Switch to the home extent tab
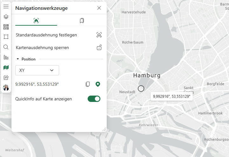This screenshot has width=229, height=157. click(x=36, y=21)
